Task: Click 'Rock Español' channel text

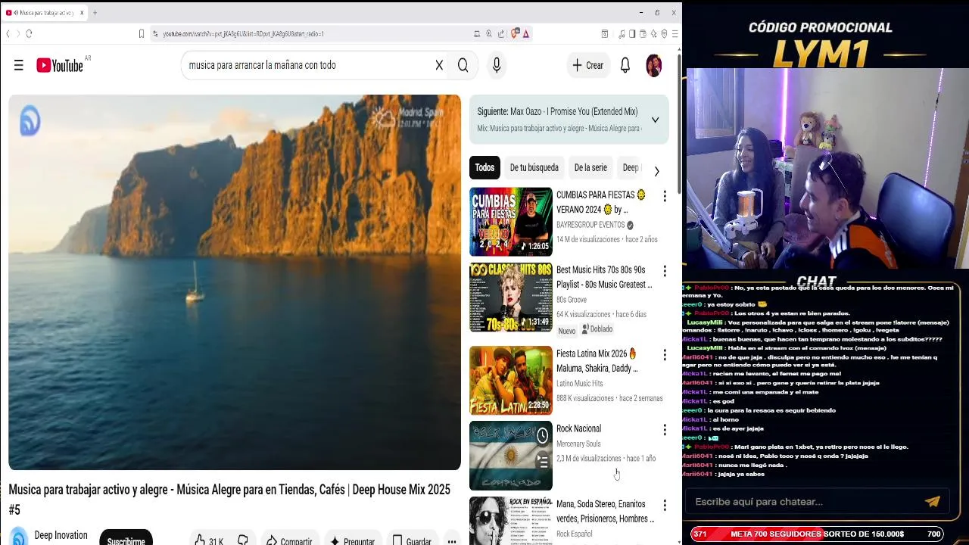Action: tap(574, 534)
